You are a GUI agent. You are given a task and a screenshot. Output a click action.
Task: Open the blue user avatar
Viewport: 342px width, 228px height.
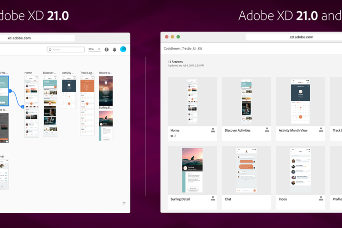point(123,49)
